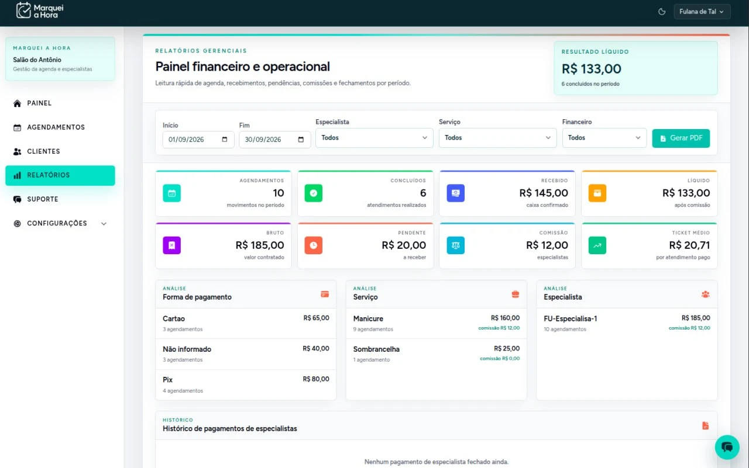The width and height of the screenshot is (749, 468).
Task: Click the Bruto purple receipt icon
Action: coord(171,245)
